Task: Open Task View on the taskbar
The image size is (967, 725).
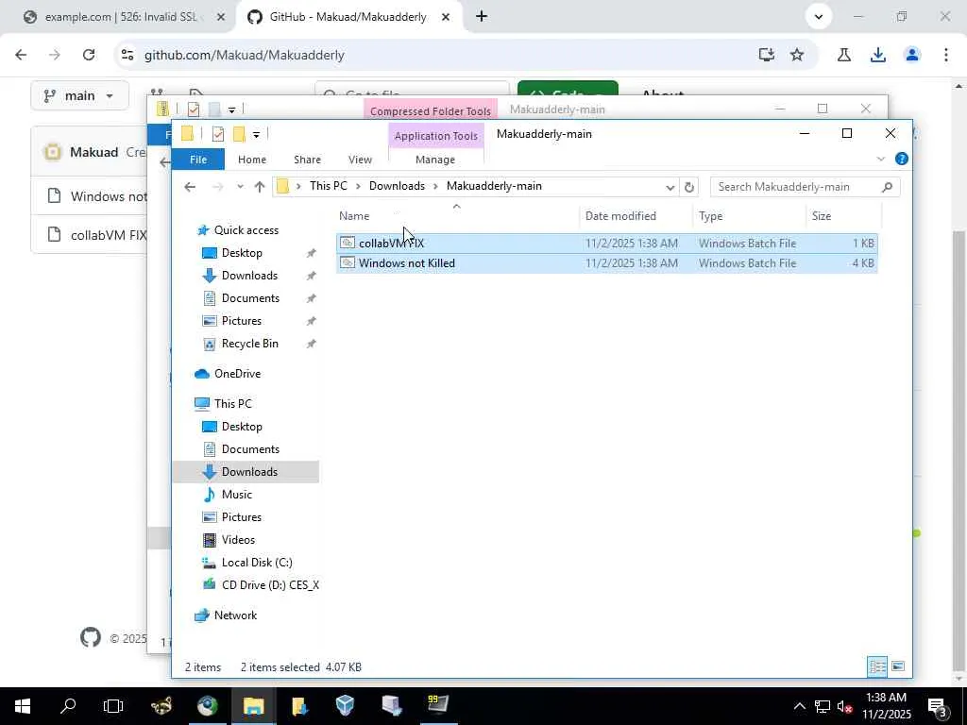Action: (x=113, y=706)
